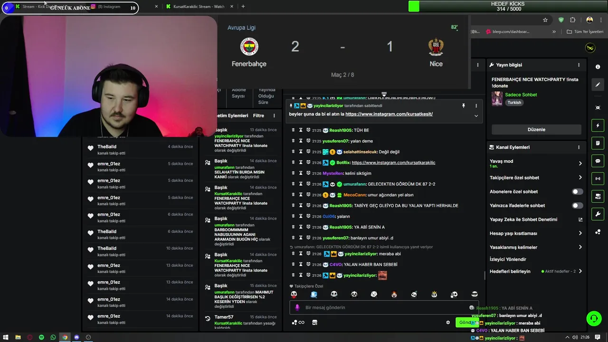Open a new browser tab

point(243,7)
